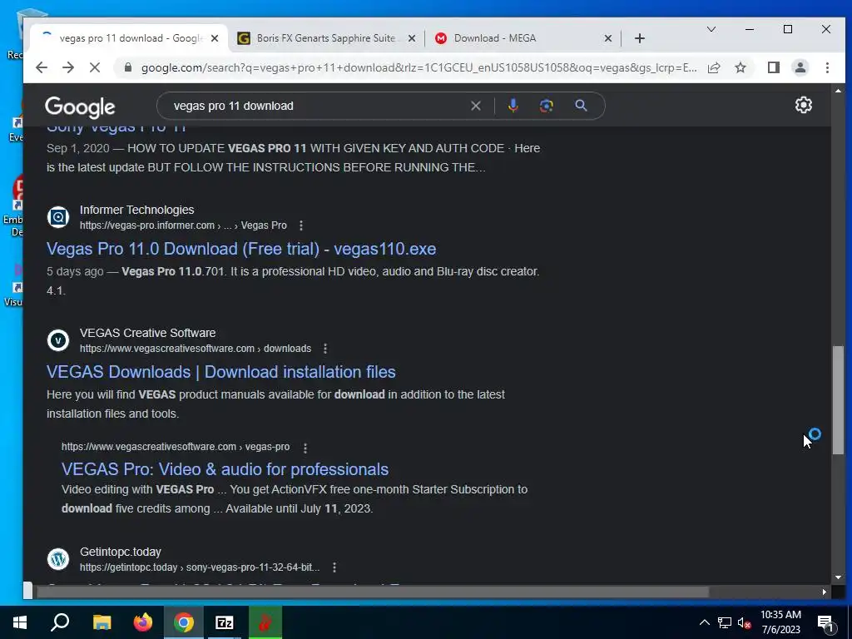The image size is (852, 639).
Task: Share this page icon in address bar
Action: click(714, 67)
